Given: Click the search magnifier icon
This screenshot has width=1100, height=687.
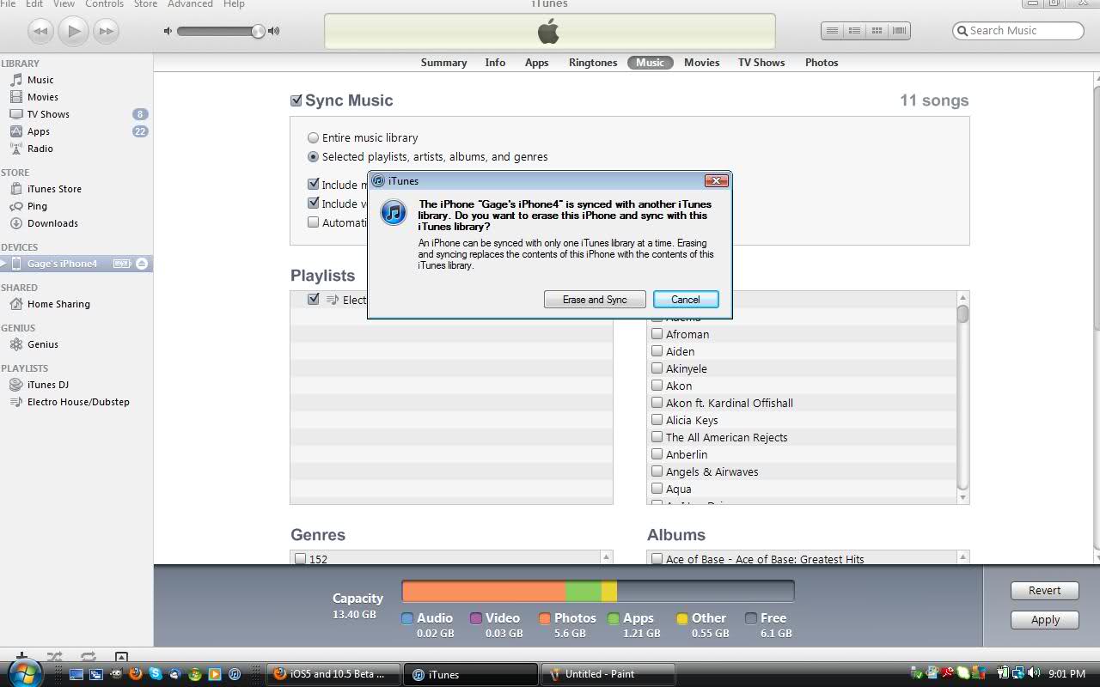Looking at the screenshot, I should coord(962,31).
